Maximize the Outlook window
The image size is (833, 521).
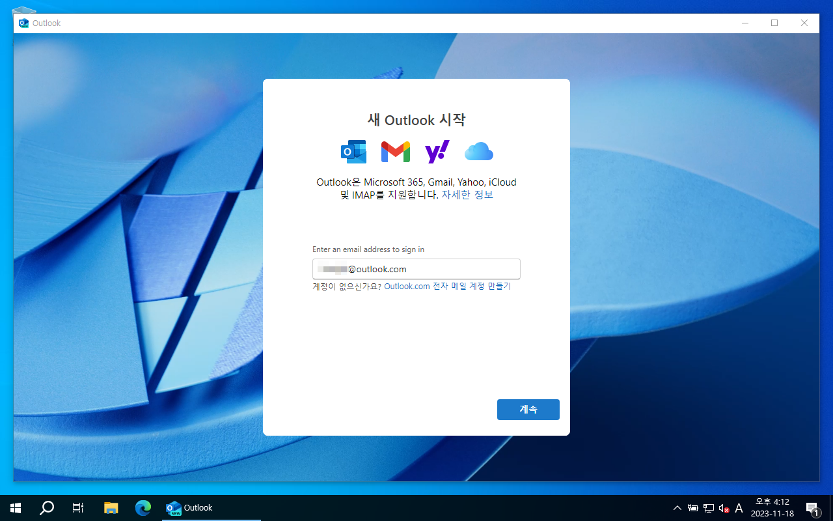pos(774,23)
